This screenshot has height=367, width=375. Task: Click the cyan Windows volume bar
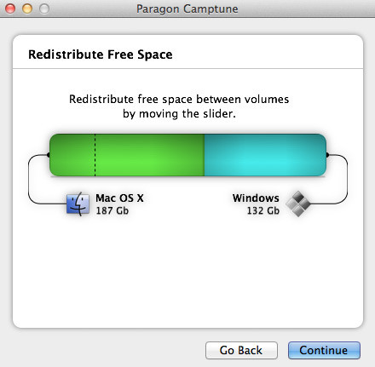click(x=265, y=155)
